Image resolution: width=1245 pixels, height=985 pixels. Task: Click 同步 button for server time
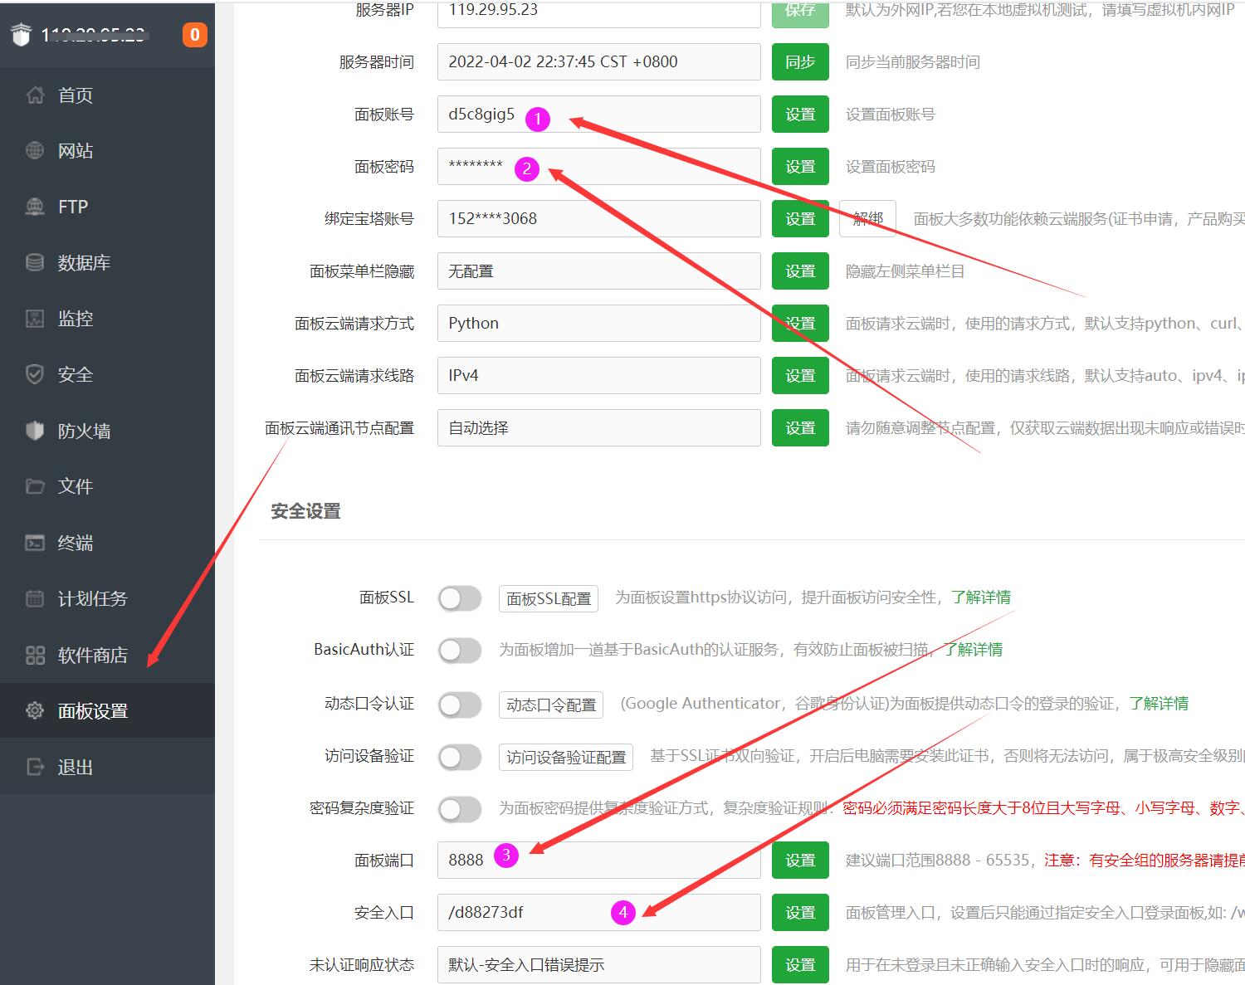pyautogui.click(x=800, y=62)
